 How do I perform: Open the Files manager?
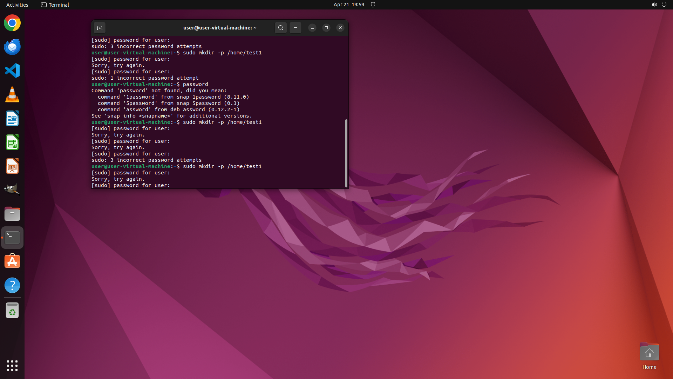(x=12, y=214)
